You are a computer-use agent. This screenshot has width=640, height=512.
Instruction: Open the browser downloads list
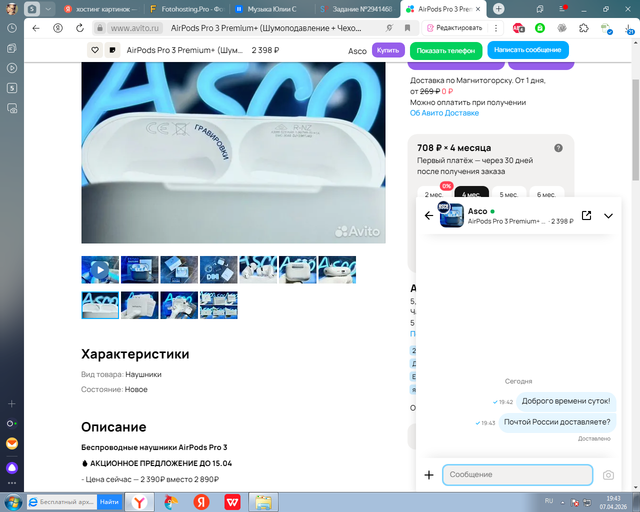629,29
